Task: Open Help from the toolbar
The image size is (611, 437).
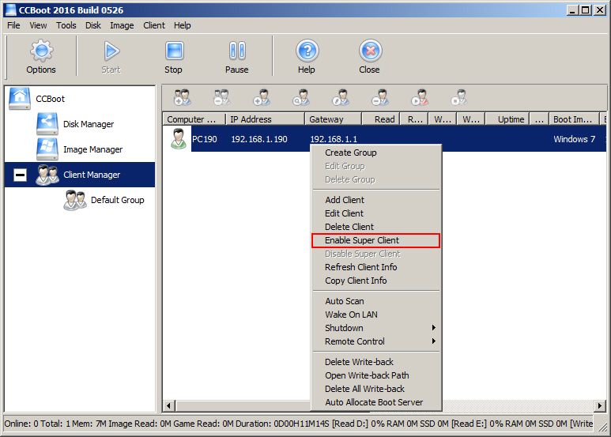Action: click(307, 57)
